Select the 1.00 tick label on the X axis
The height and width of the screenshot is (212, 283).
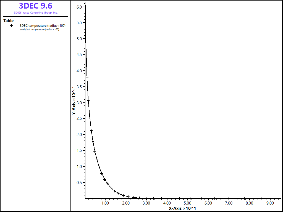point(105,203)
